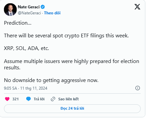Click 'No downside to getting aggressive now' text
The image size is (148, 122).
51,80
